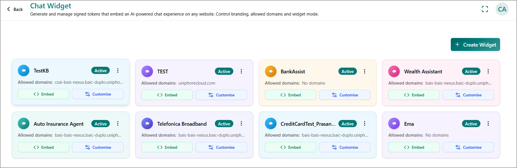Embed the Telefonica Broadband widget
517x168 pixels.
[x=167, y=147]
